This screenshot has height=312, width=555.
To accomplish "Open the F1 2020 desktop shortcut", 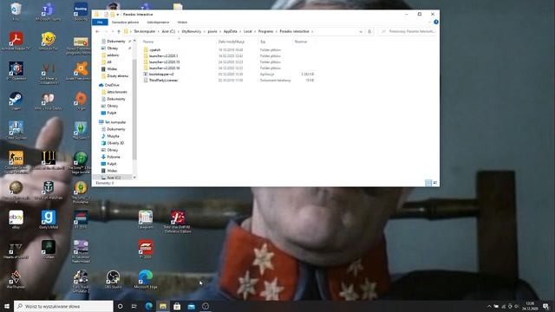I will click(x=146, y=249).
